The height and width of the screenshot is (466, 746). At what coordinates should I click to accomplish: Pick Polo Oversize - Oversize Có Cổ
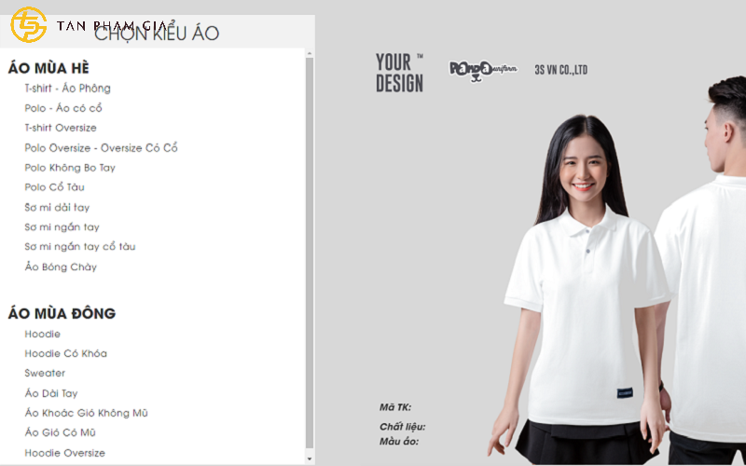coord(101,148)
